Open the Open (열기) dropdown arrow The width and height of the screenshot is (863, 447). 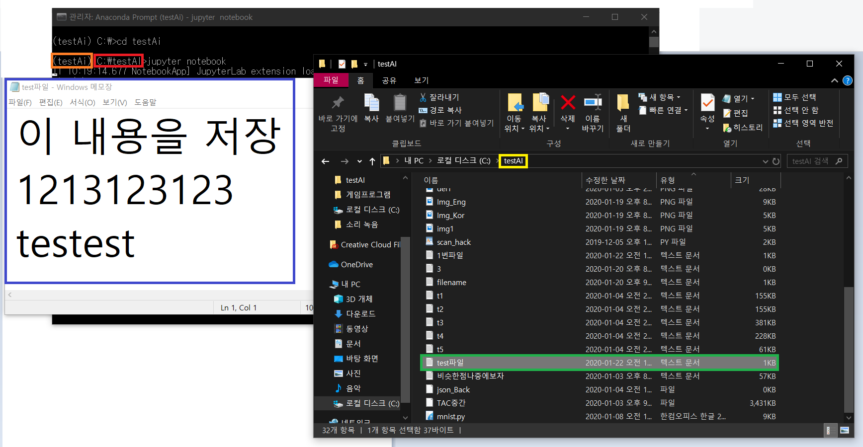(753, 99)
